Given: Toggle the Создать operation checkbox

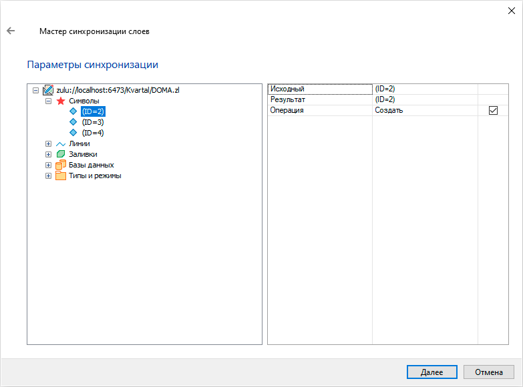Looking at the screenshot, I should click(494, 110).
